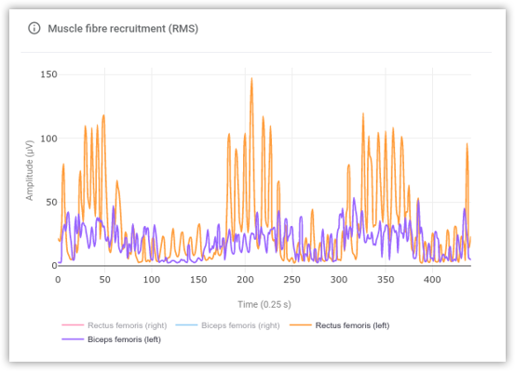
Task: Click the 300 tick on time axis
Action: [x=339, y=280]
